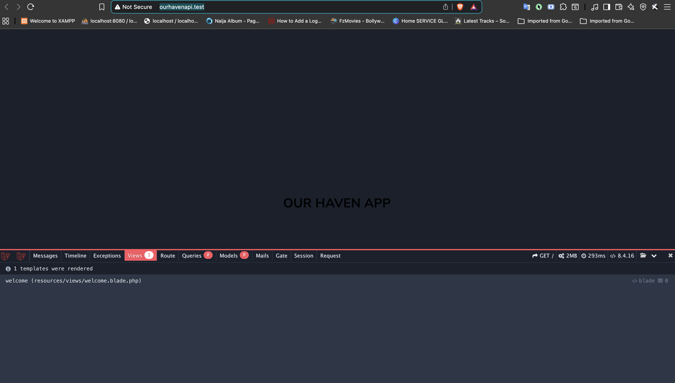
Task: Switch to the Messages debugbar tab
Action: coord(45,256)
